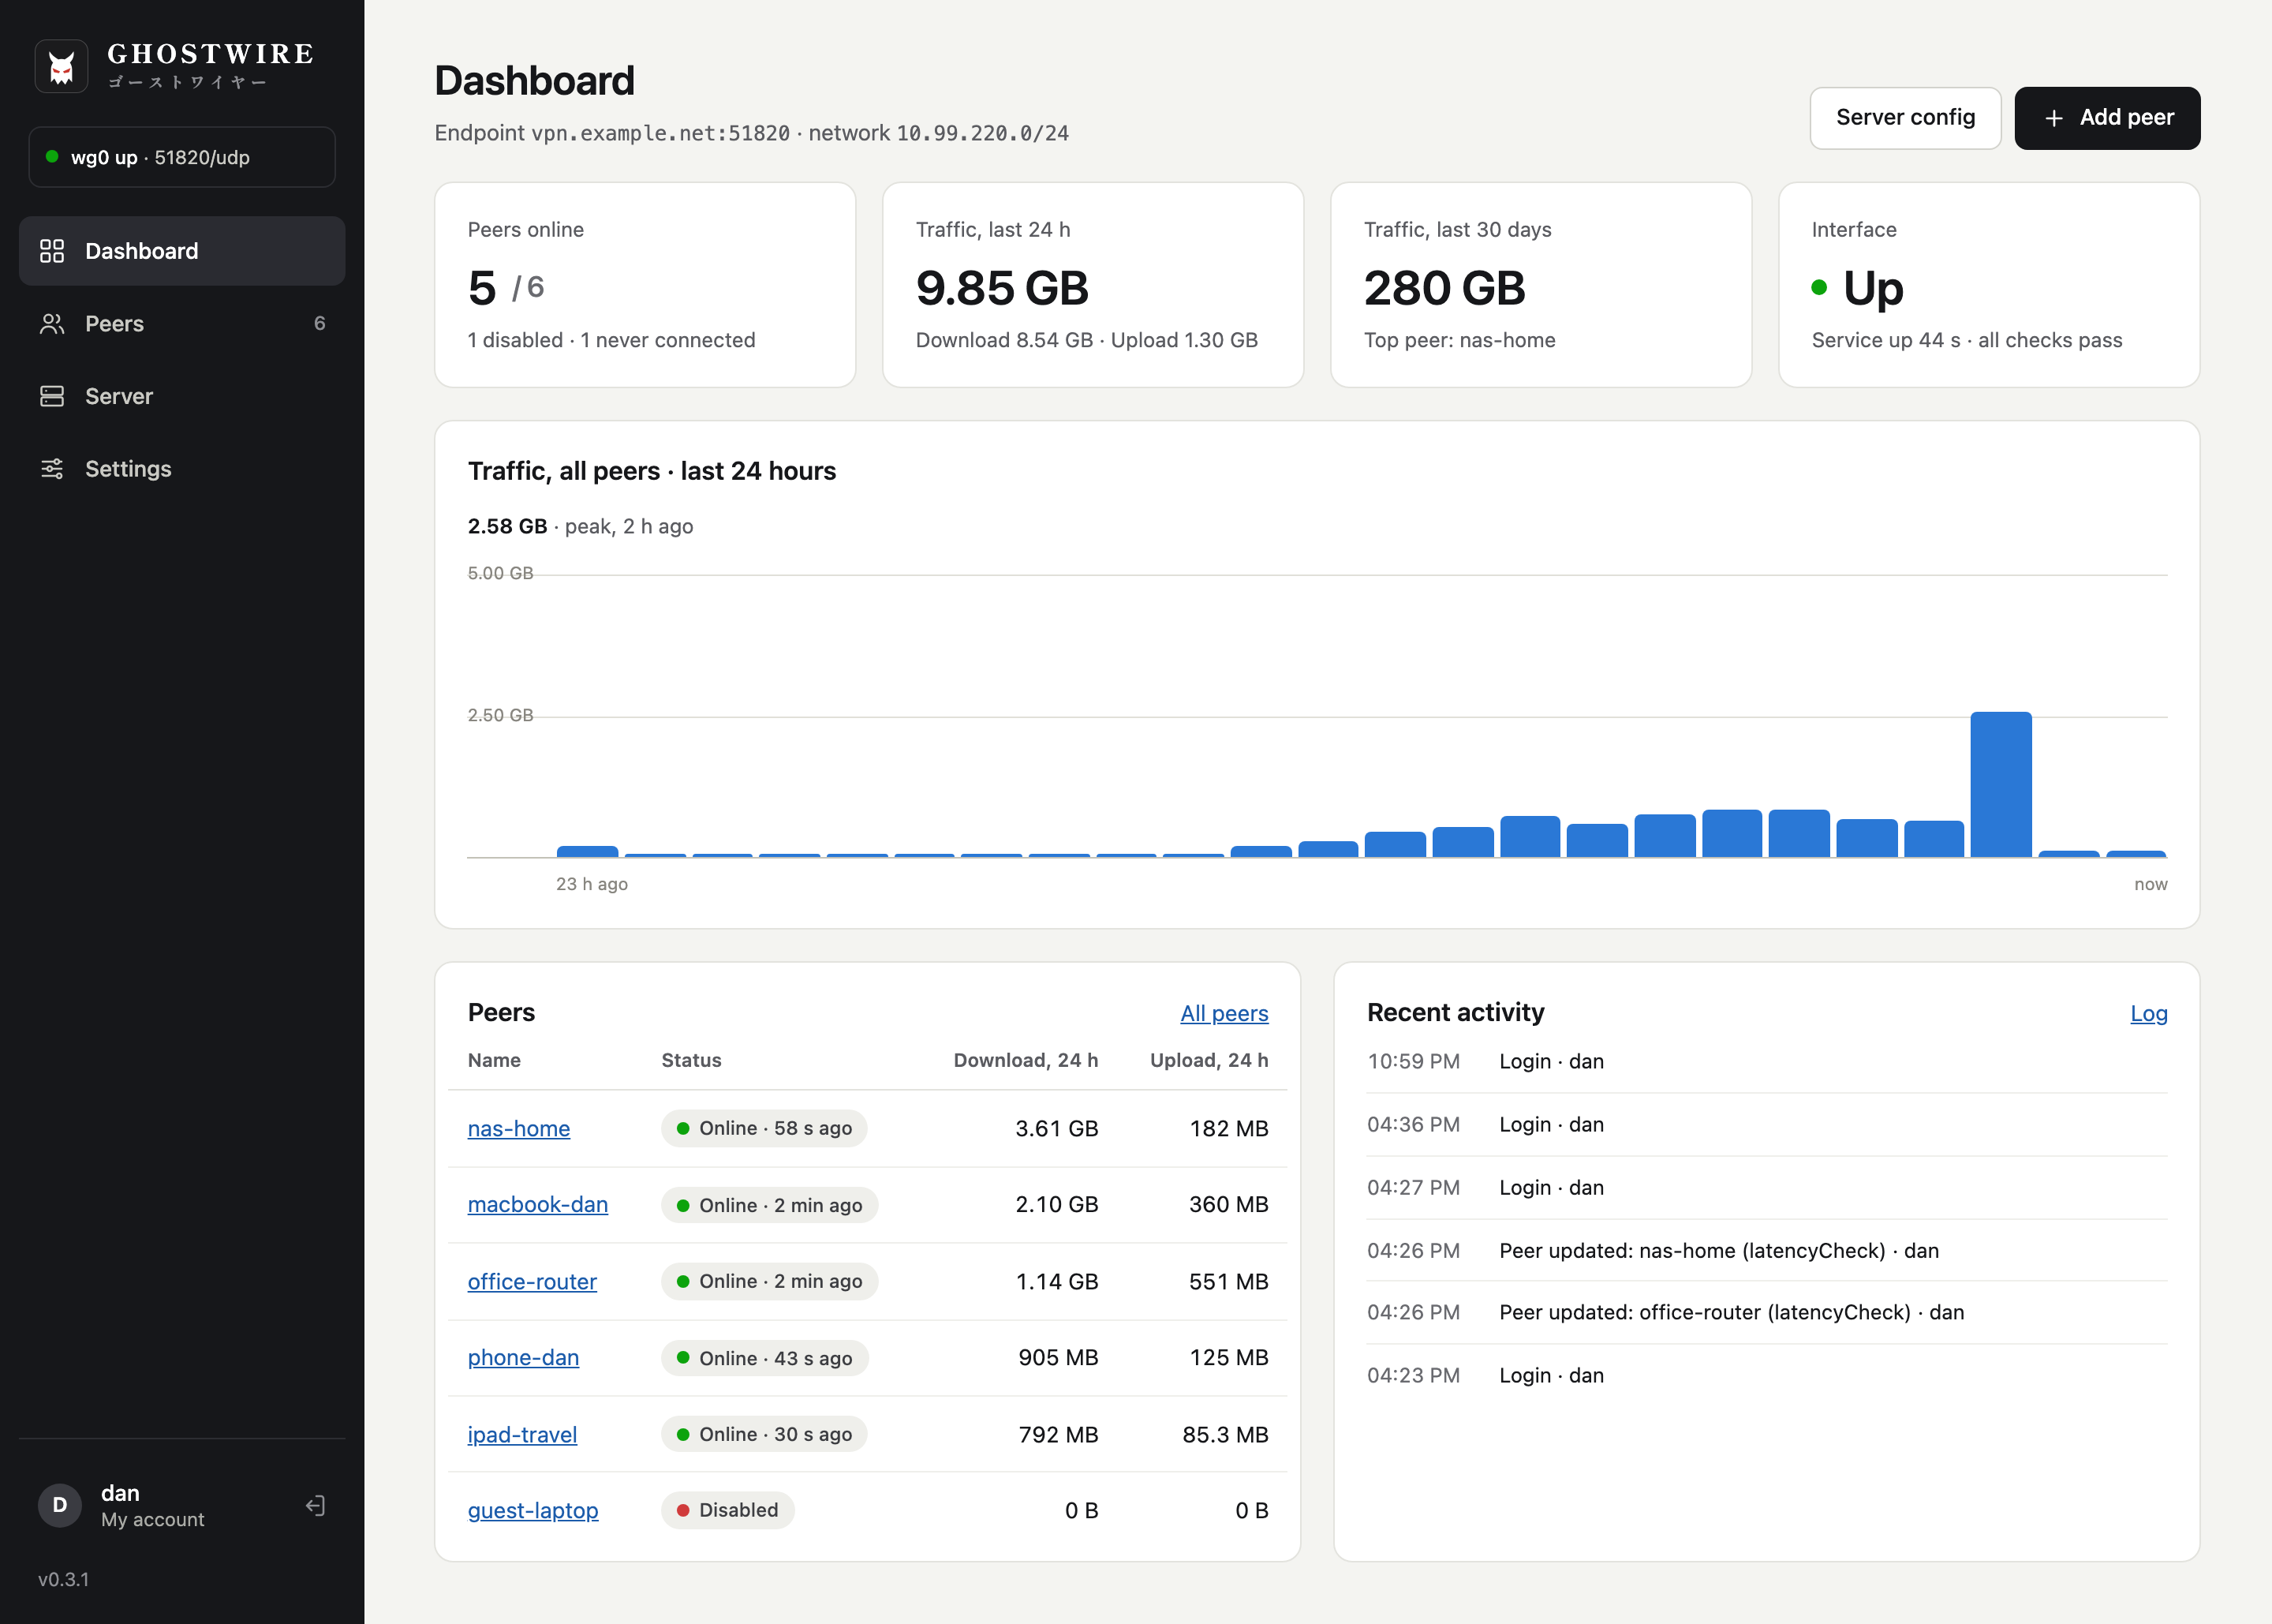This screenshot has height=1624, width=2272.
Task: Open the Server menu item
Action: pos(182,396)
